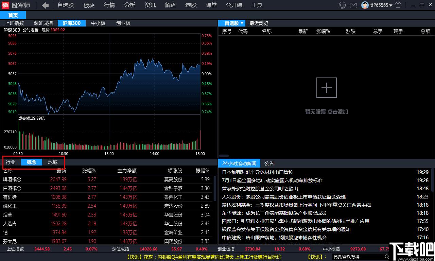Open the 自选股 menu

point(65,5)
